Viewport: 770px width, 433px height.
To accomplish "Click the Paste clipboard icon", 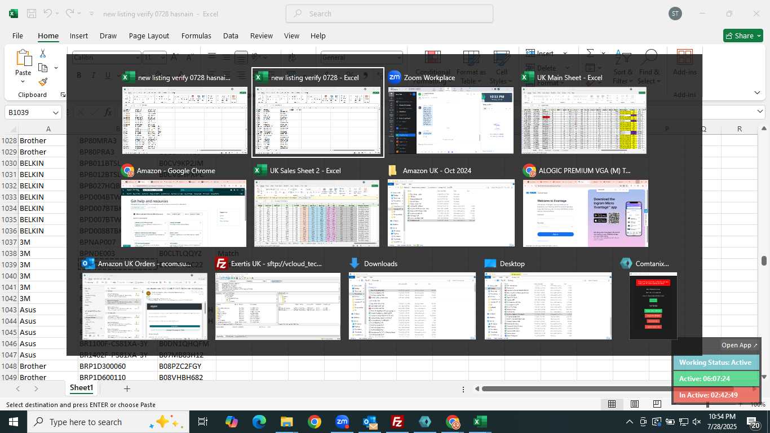I will click(x=23, y=58).
